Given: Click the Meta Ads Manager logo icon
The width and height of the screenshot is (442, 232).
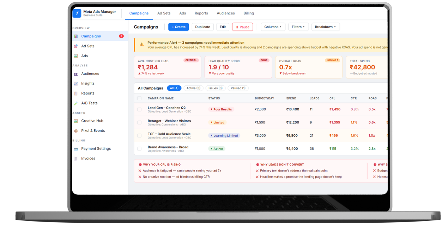Looking at the screenshot, I should coord(77,13).
